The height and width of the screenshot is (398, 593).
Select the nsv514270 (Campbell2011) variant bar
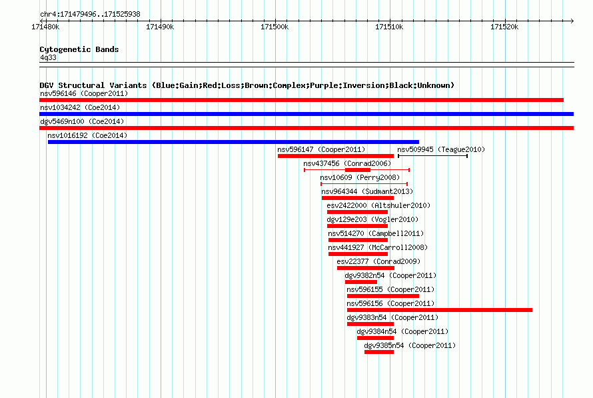coord(358,240)
